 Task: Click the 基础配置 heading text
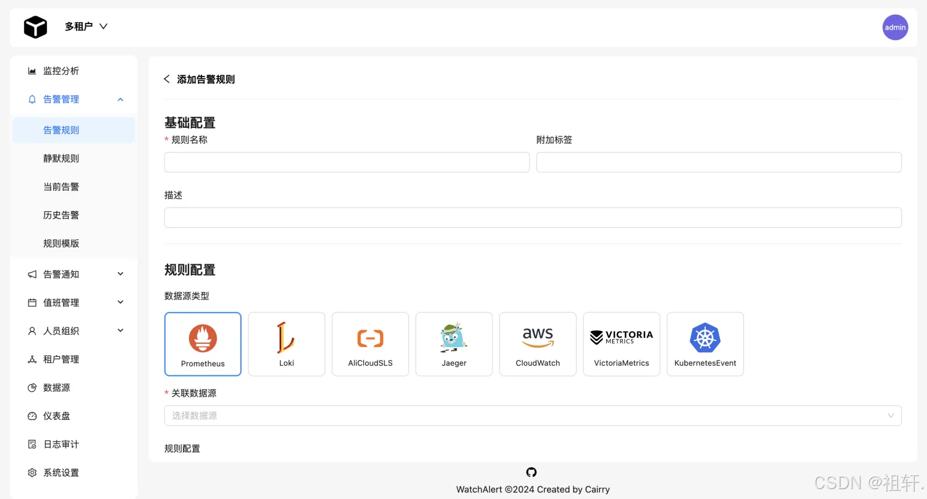[190, 122]
